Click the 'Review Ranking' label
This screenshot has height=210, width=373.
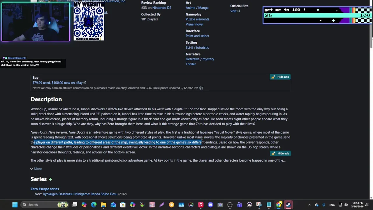[154, 3]
